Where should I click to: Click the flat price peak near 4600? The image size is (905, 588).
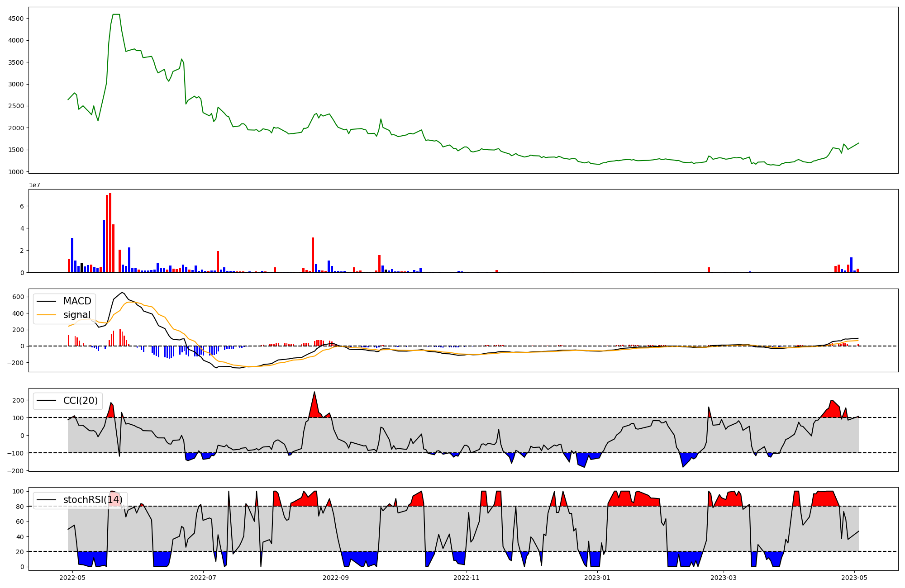pos(116,14)
